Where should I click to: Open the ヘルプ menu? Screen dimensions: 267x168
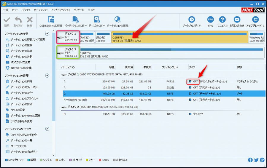[91, 10]
